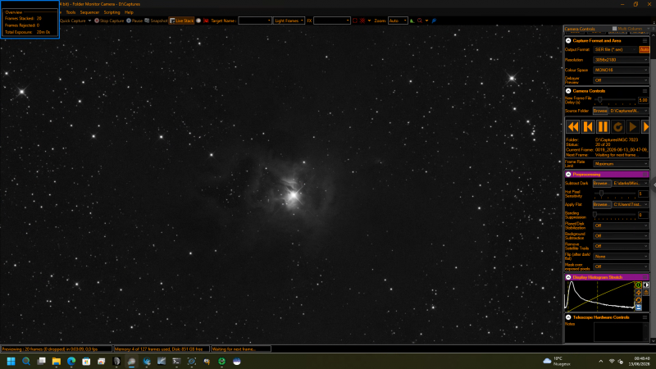Apply auto-stretch with the lightning bolt icon
Viewport: 656px width, 369px height.
[x=639, y=293]
